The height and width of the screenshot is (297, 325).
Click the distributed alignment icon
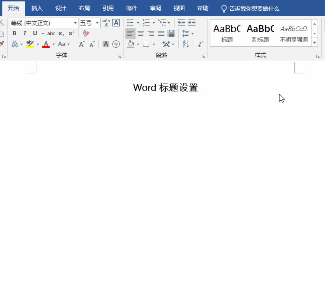coord(171,33)
